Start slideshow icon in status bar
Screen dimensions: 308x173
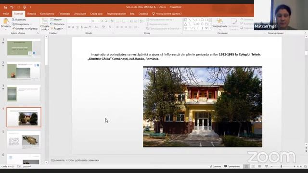266,166
